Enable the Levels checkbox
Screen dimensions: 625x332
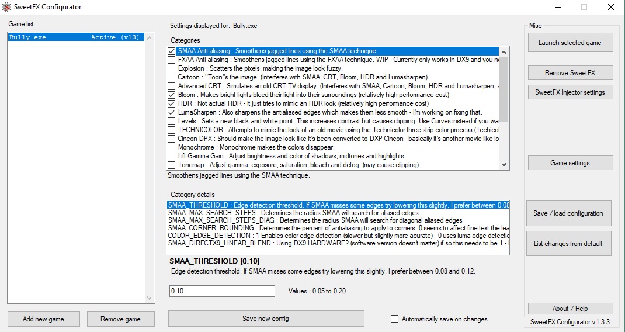point(171,122)
